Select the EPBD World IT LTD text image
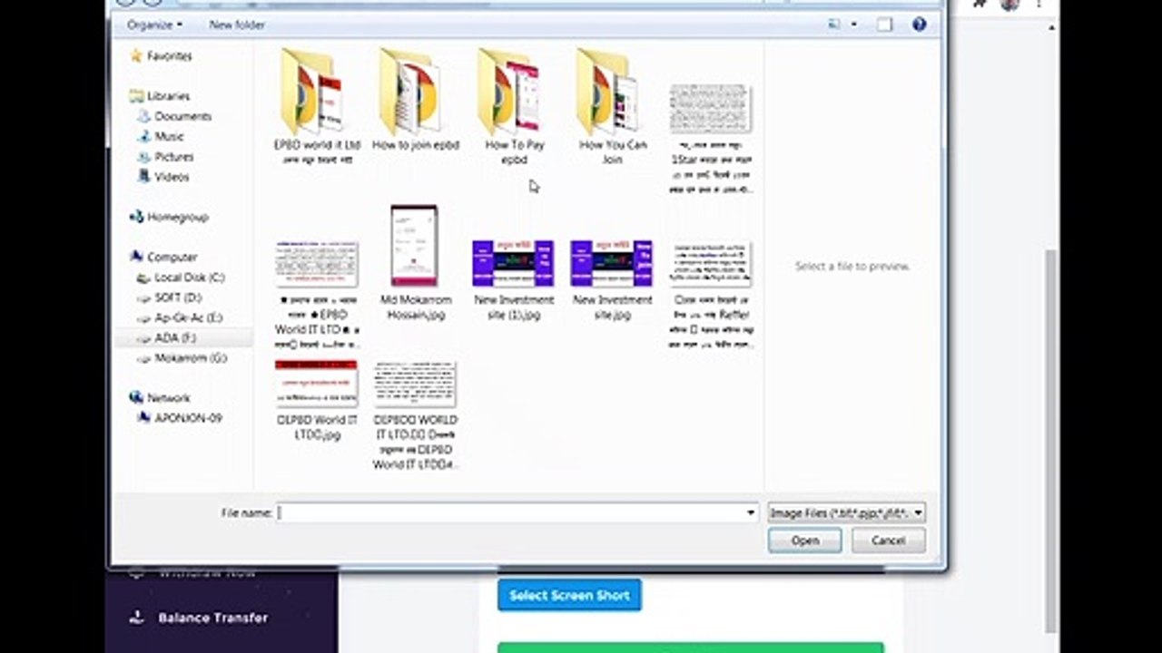Viewport: 1162px width, 653px height. pyautogui.click(x=317, y=295)
